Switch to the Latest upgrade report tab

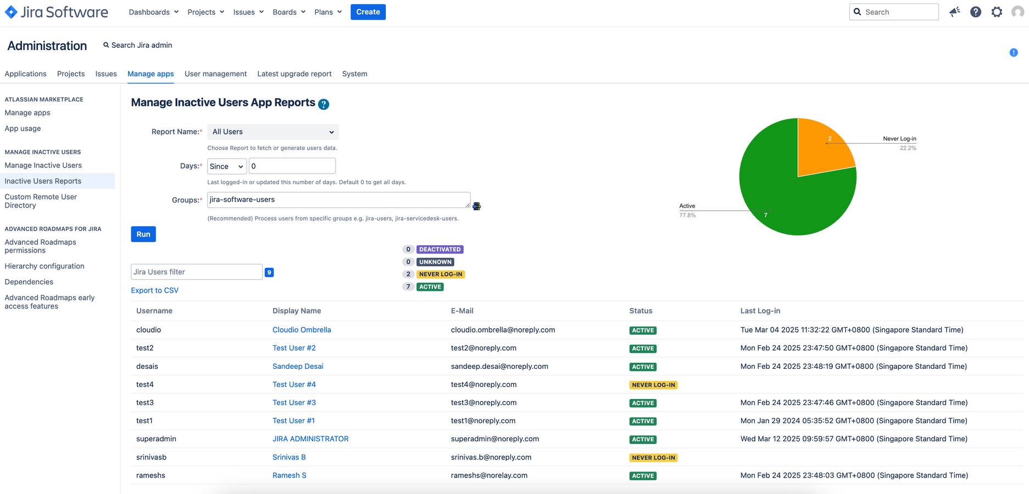294,74
